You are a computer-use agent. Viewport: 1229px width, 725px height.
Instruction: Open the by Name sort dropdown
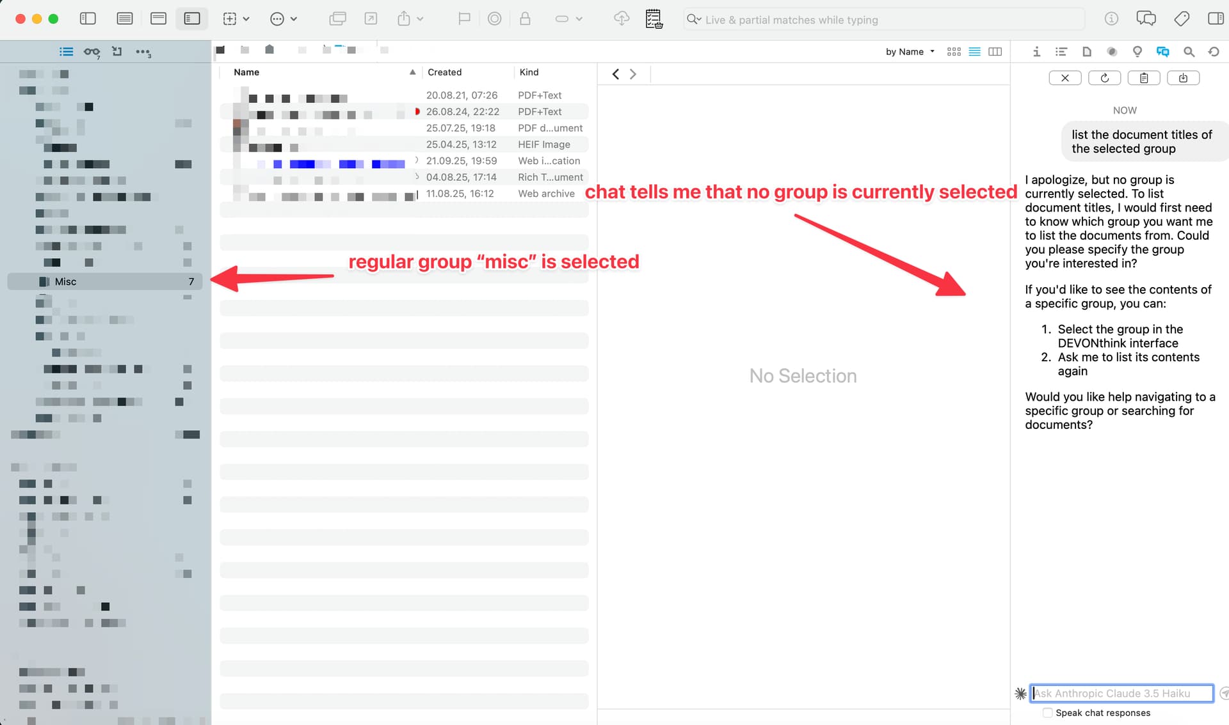pyautogui.click(x=910, y=52)
